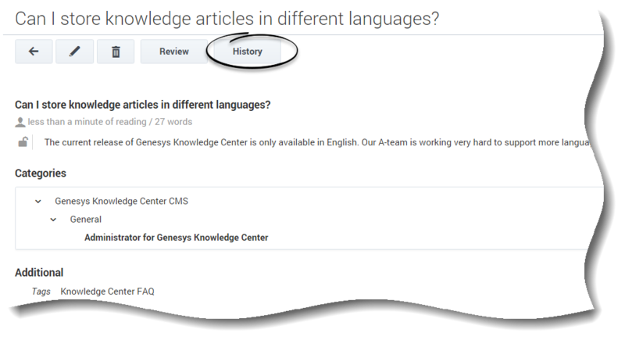625x340 pixels.
Task: Collapse the Genesys Knowledge Center CMS chevron
Action: click(x=37, y=202)
